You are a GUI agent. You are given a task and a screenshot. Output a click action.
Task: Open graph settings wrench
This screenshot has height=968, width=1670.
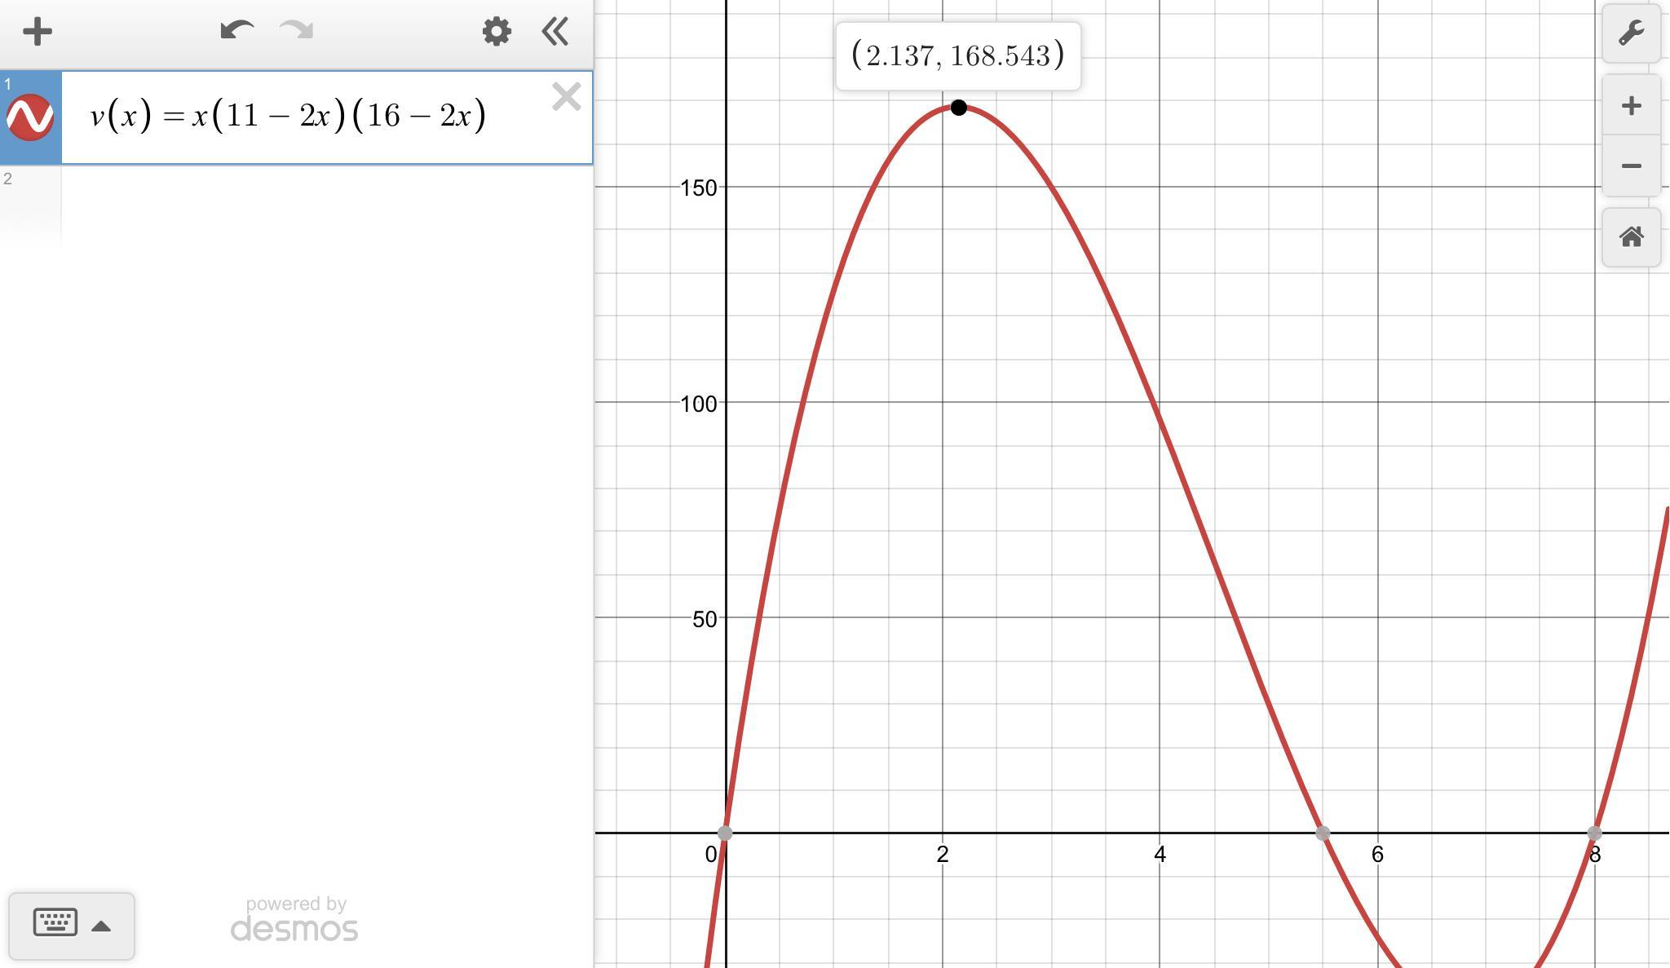click(1631, 33)
